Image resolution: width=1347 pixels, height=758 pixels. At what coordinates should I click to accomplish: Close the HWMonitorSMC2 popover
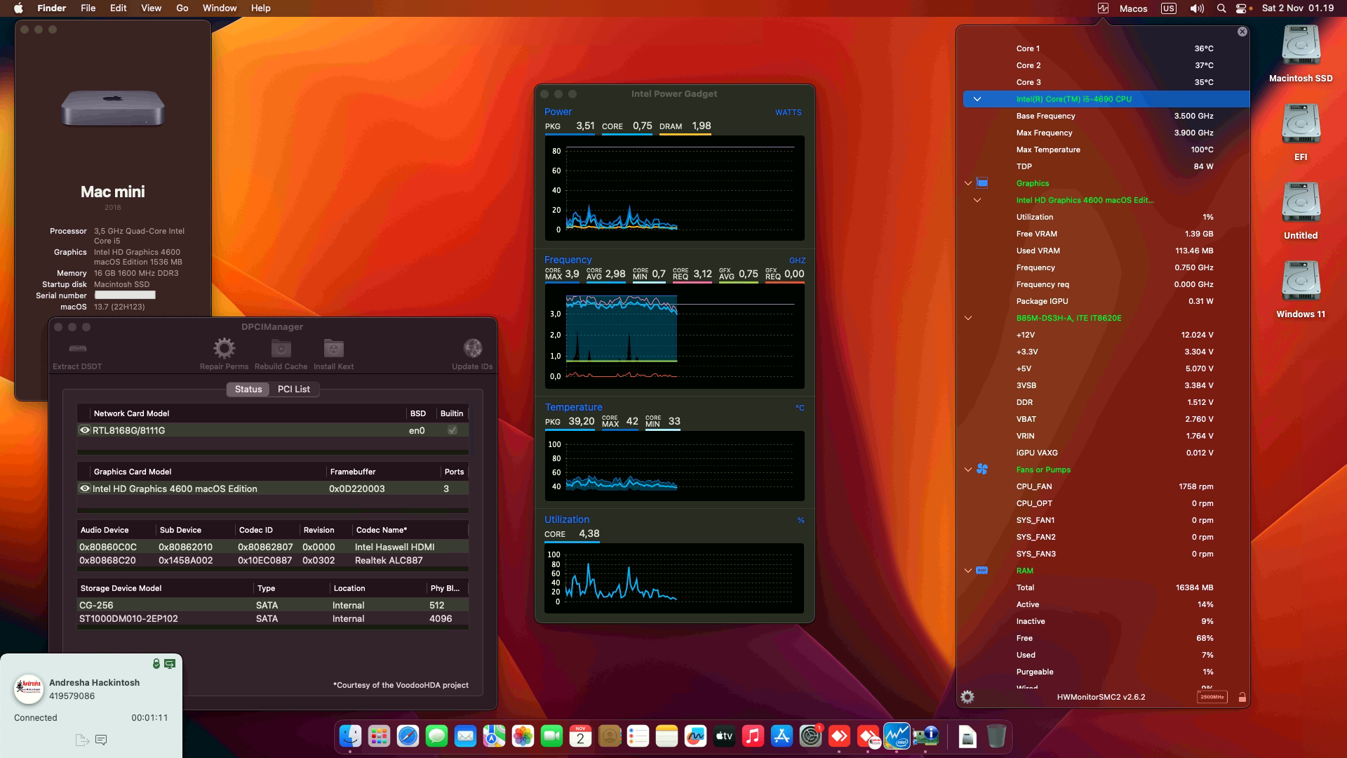click(1242, 32)
